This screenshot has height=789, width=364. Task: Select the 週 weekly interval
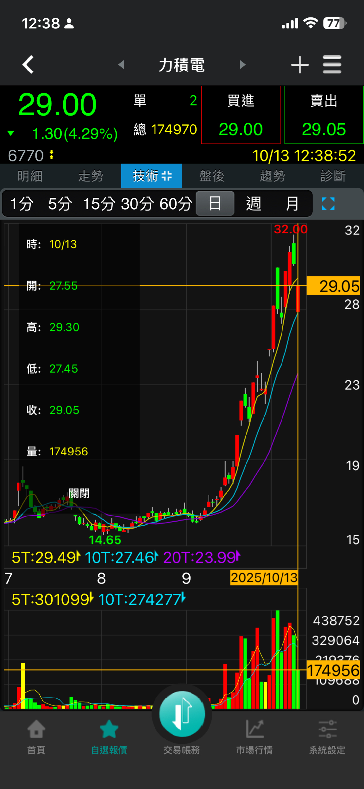[254, 204]
